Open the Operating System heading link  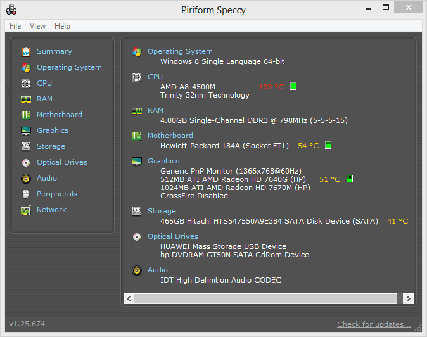(x=180, y=51)
